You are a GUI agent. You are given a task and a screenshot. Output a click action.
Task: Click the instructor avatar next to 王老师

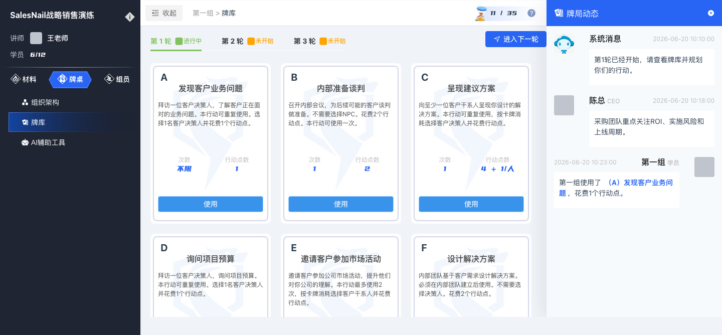point(36,38)
